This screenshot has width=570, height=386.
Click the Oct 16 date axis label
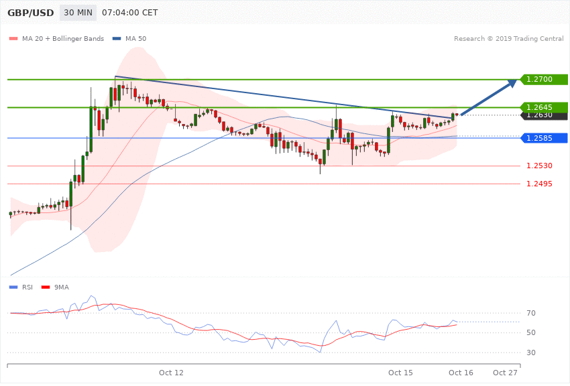pos(461,373)
